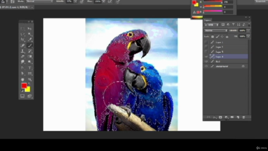Image resolution: width=268 pixels, height=151 pixels.
Task: Switch to Layers panel tab
Action: (208, 20)
